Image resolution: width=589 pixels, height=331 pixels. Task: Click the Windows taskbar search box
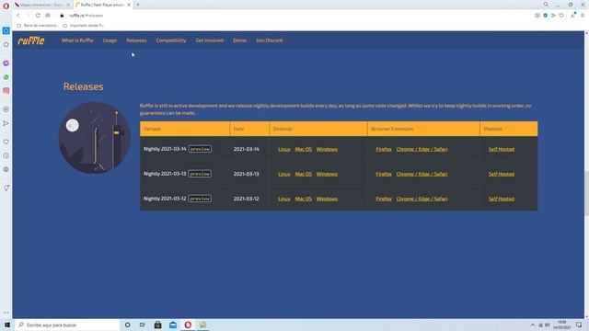(67, 325)
